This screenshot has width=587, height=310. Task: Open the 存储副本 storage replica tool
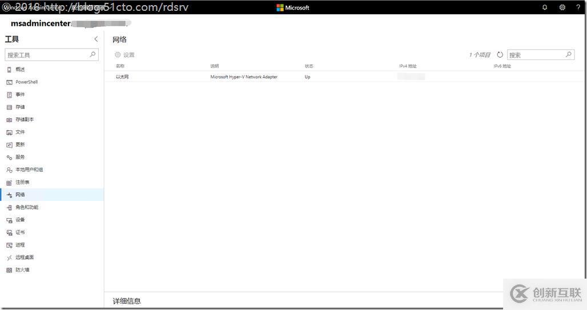[x=25, y=119]
